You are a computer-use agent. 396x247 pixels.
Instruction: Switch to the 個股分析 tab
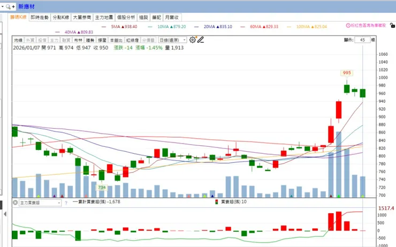click(126, 18)
